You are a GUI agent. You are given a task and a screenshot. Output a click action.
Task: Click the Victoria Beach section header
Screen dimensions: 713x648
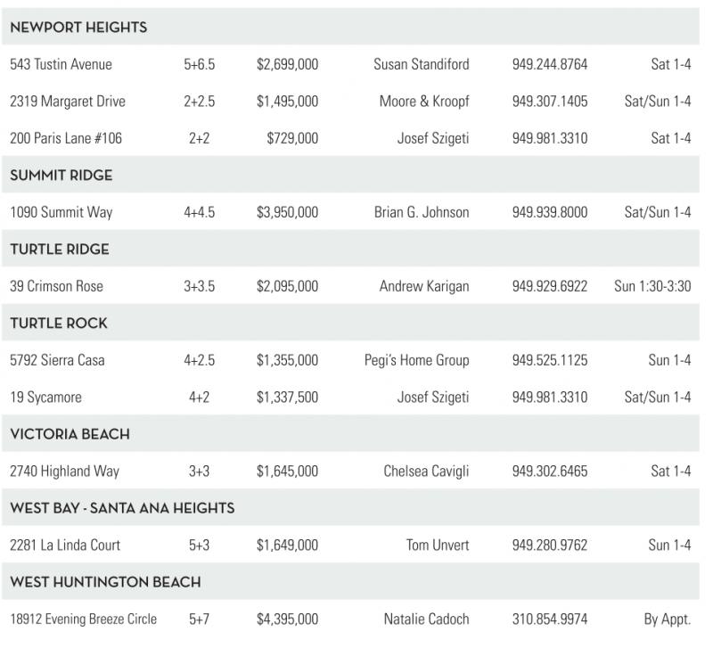tap(70, 434)
